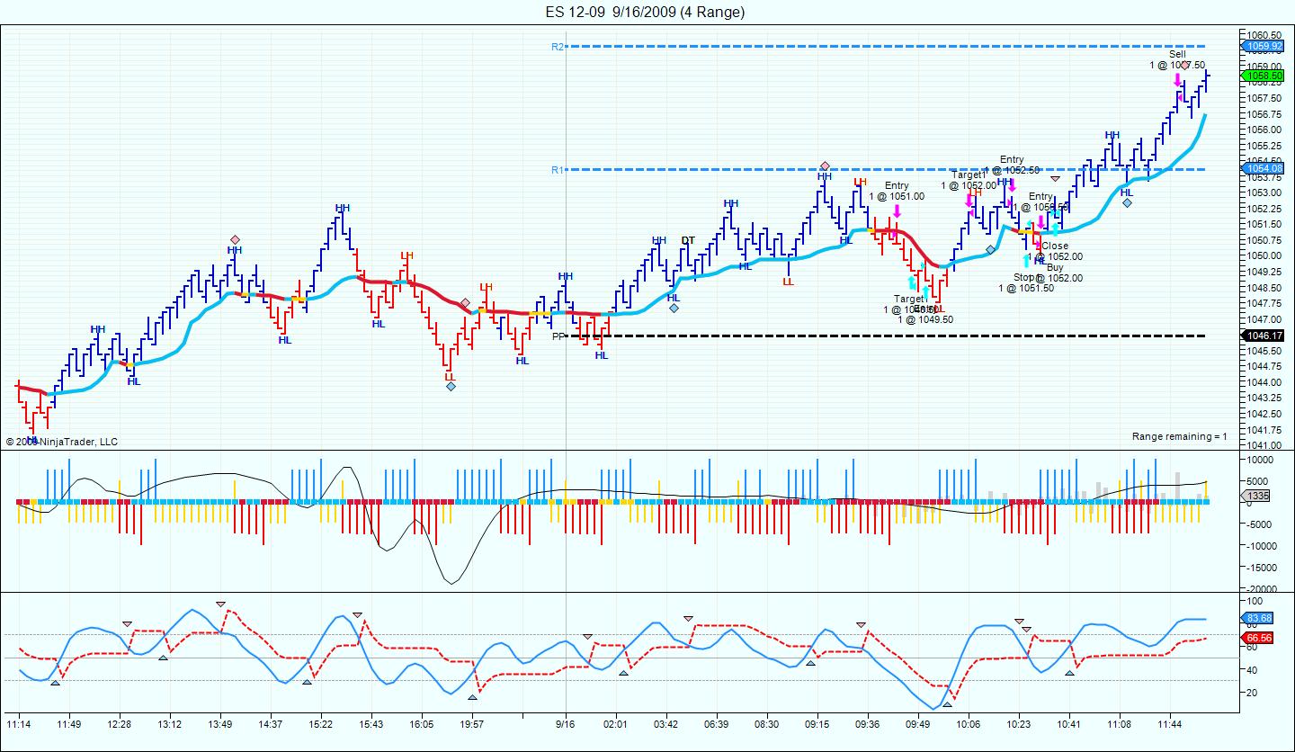Click the 11:14 time axis label
1295x752 pixels.
coord(19,723)
